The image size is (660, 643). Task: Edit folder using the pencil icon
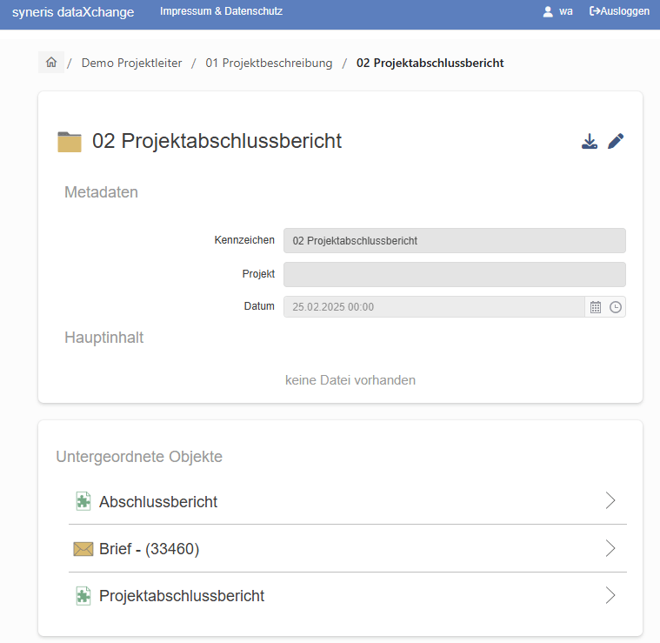click(x=616, y=142)
